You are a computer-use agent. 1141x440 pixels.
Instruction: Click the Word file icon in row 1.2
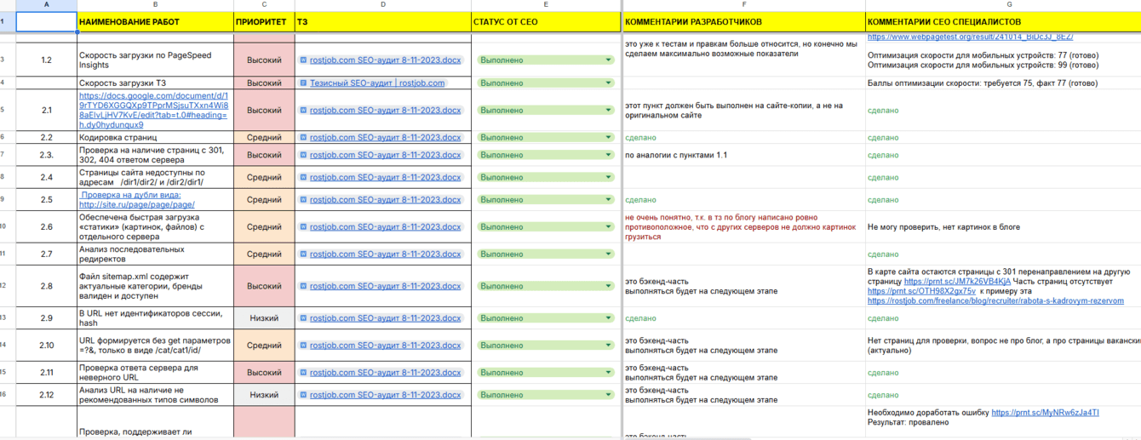303,60
